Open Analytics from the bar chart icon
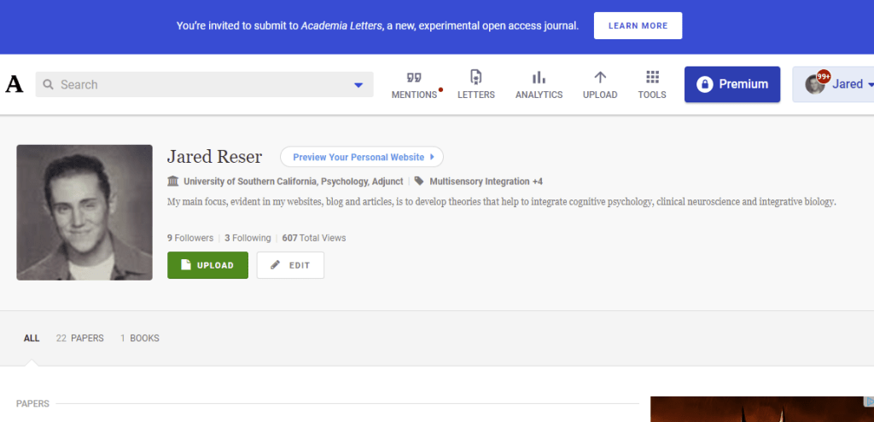This screenshot has height=422, width=874. 539,77
